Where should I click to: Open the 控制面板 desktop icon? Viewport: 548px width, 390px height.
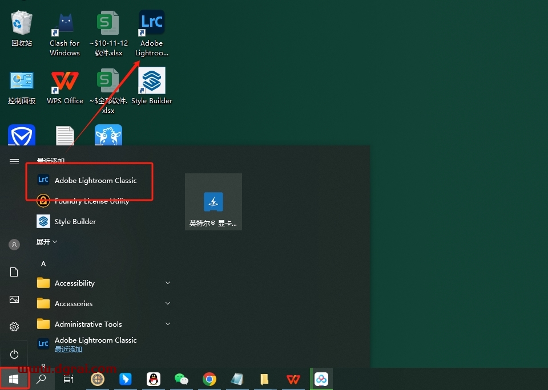click(22, 87)
